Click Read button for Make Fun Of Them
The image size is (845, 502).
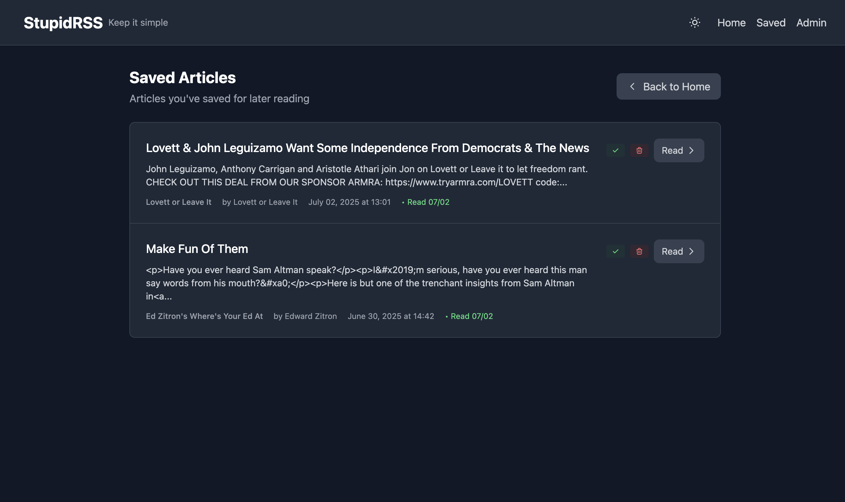(x=679, y=251)
